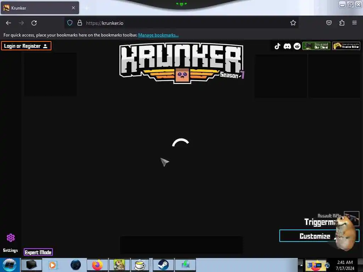Click the Krunker Season 7 logo
This screenshot has height=272, width=363.
click(x=181, y=63)
